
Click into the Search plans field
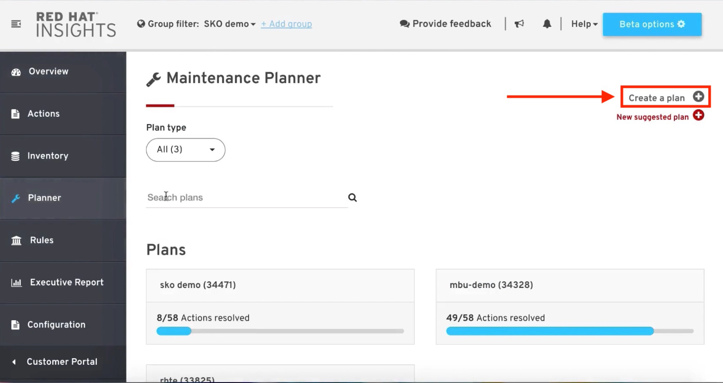pos(245,198)
